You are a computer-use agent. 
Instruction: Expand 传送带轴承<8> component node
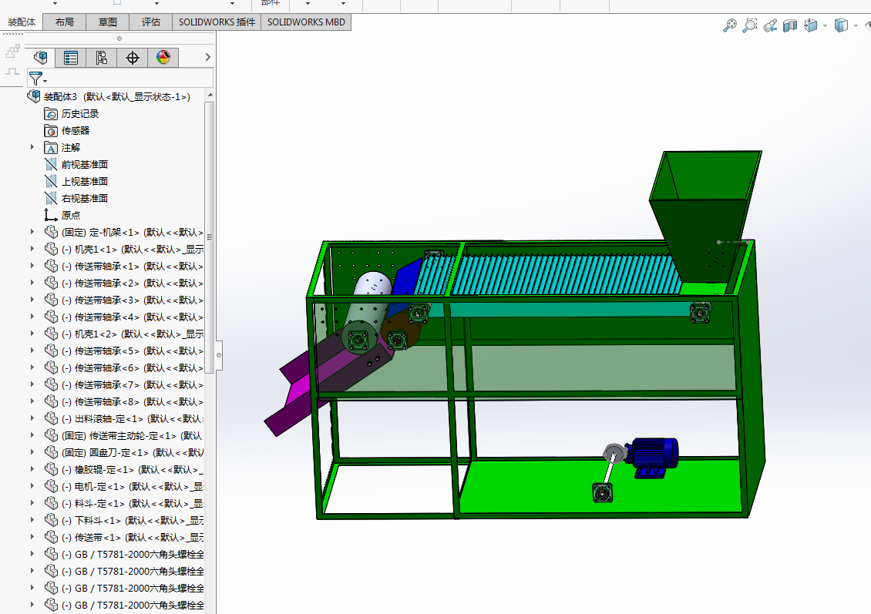pos(32,401)
